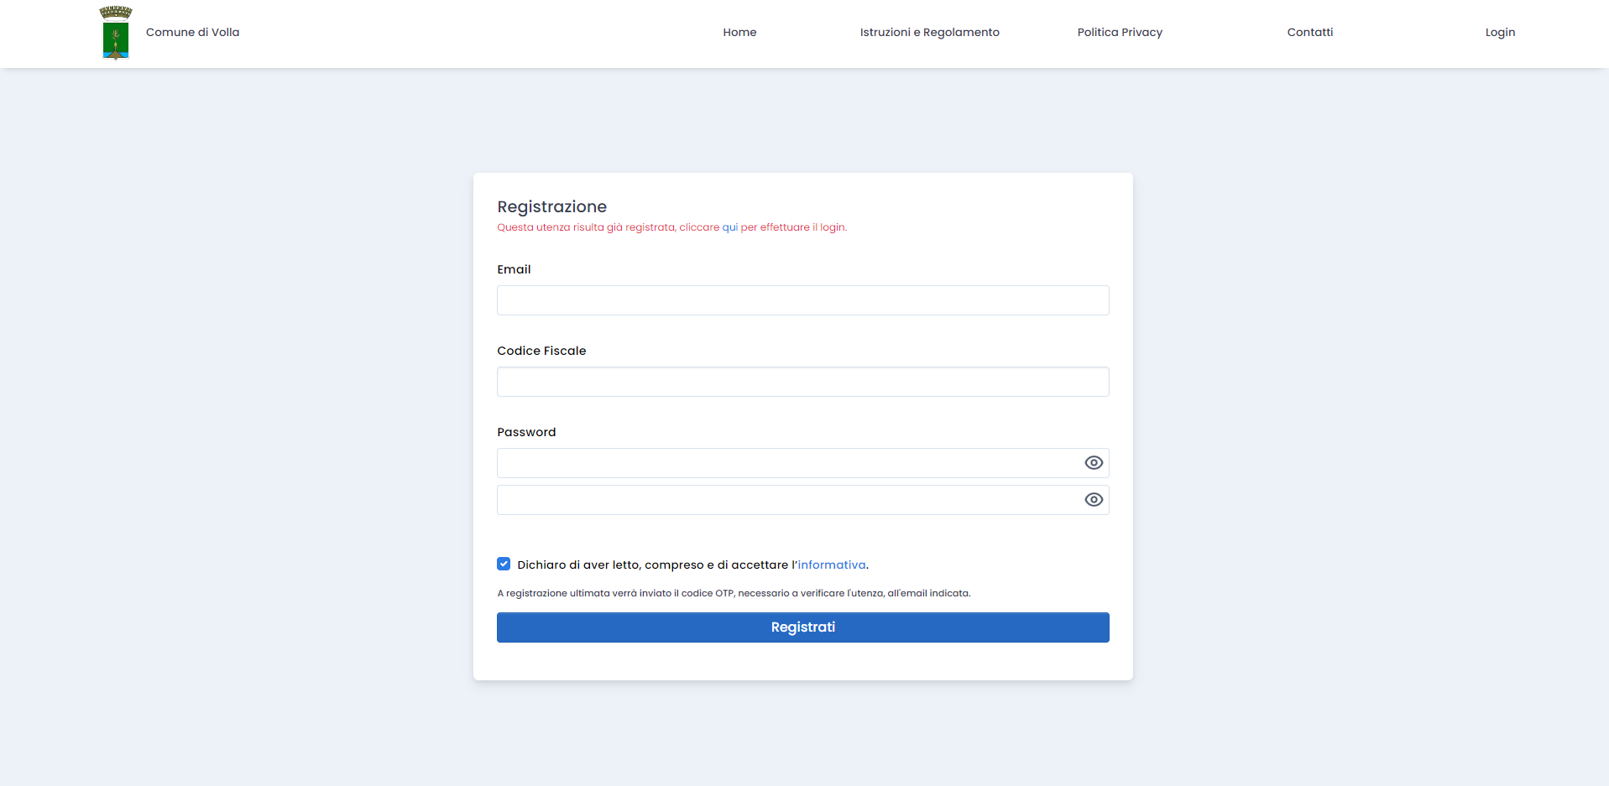Image resolution: width=1609 pixels, height=786 pixels.
Task: Show password with first eye icon
Action: click(x=1094, y=463)
